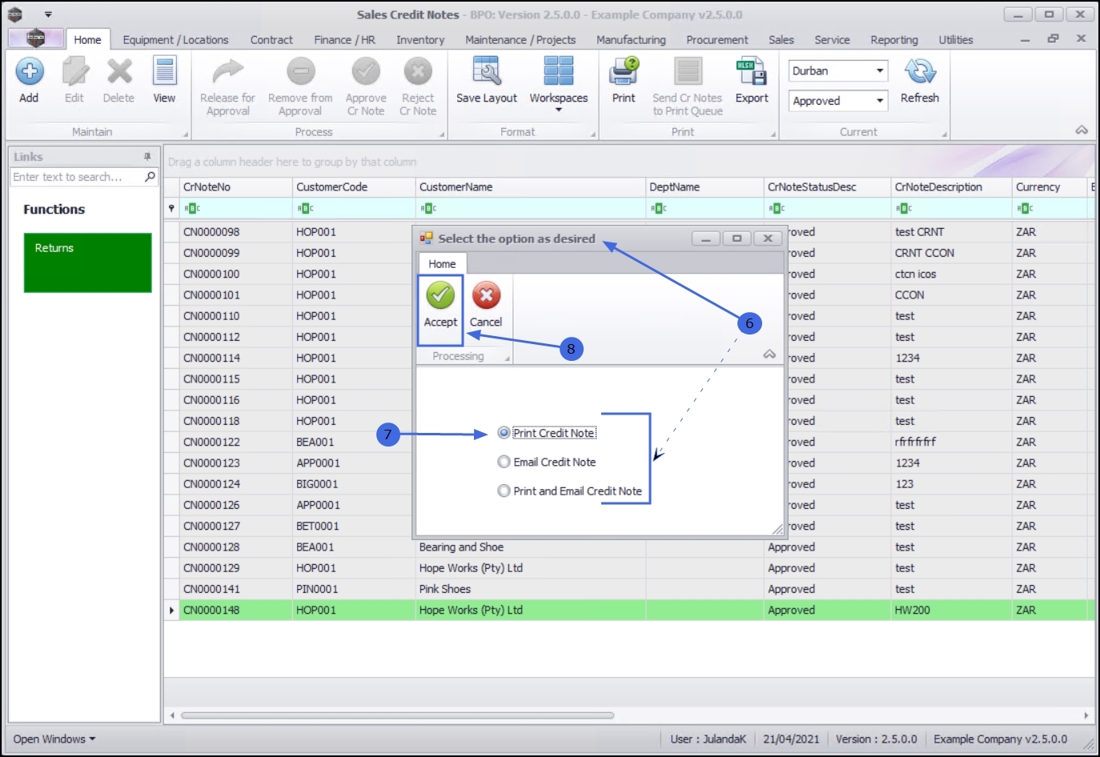Click the Bearing and Shoe customer cell
The width and height of the screenshot is (1100, 757).
tap(531, 547)
